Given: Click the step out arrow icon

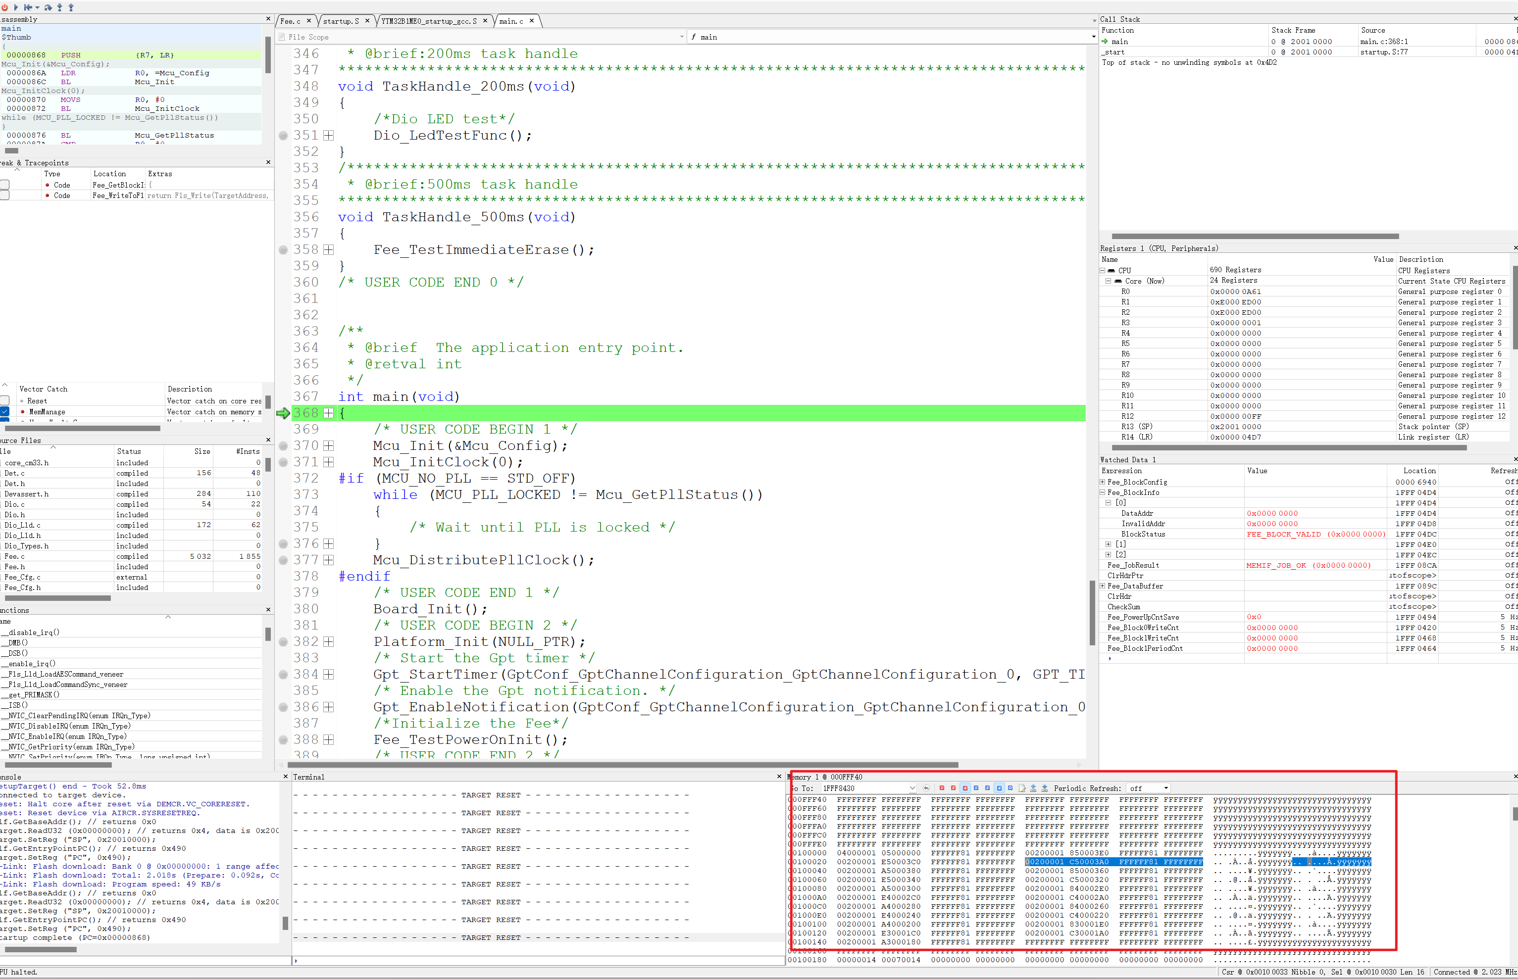Looking at the screenshot, I should 71,7.
